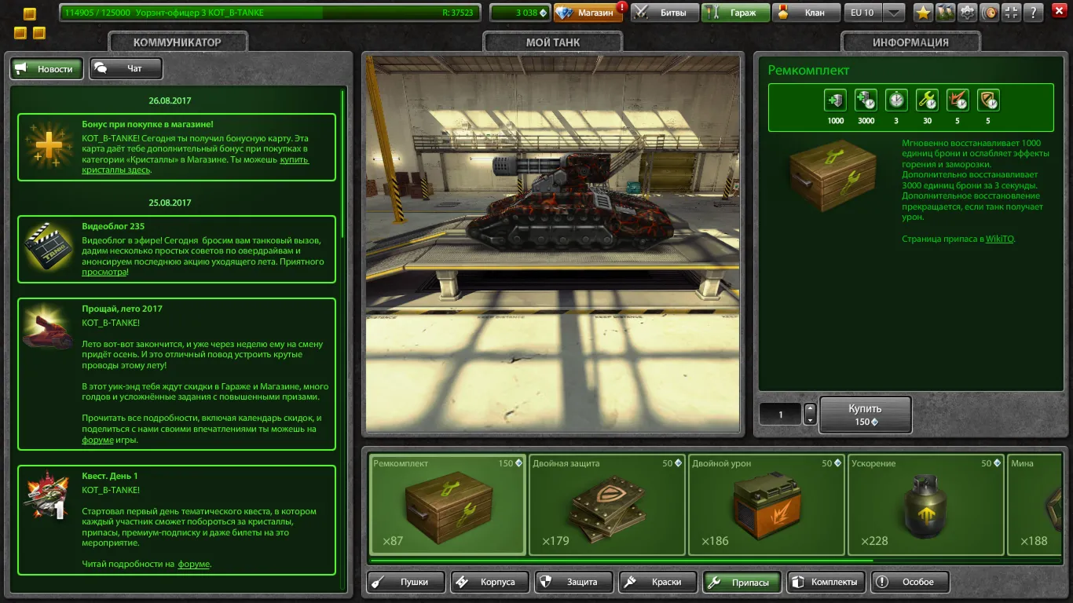Image resolution: width=1073 pixels, height=603 pixels.
Task: Click the question mark help icon
Action: pyautogui.click(x=1035, y=13)
